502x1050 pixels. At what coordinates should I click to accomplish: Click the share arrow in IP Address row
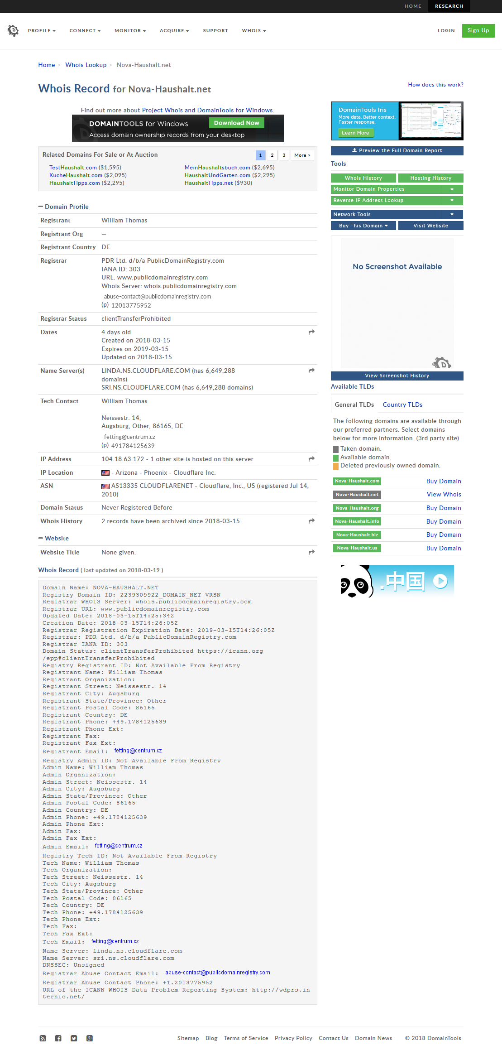311,459
